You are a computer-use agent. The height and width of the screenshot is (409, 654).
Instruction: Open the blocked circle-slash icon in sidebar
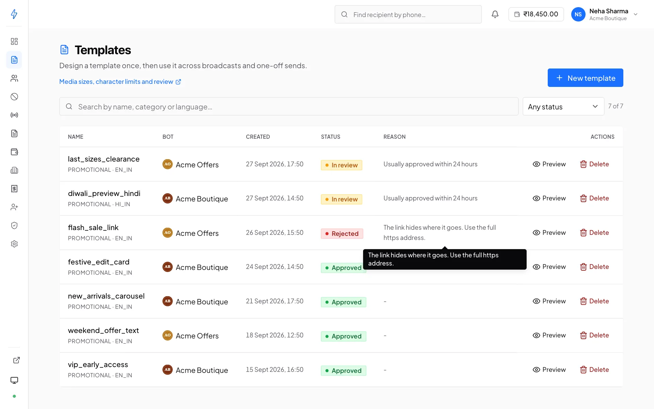(x=14, y=97)
